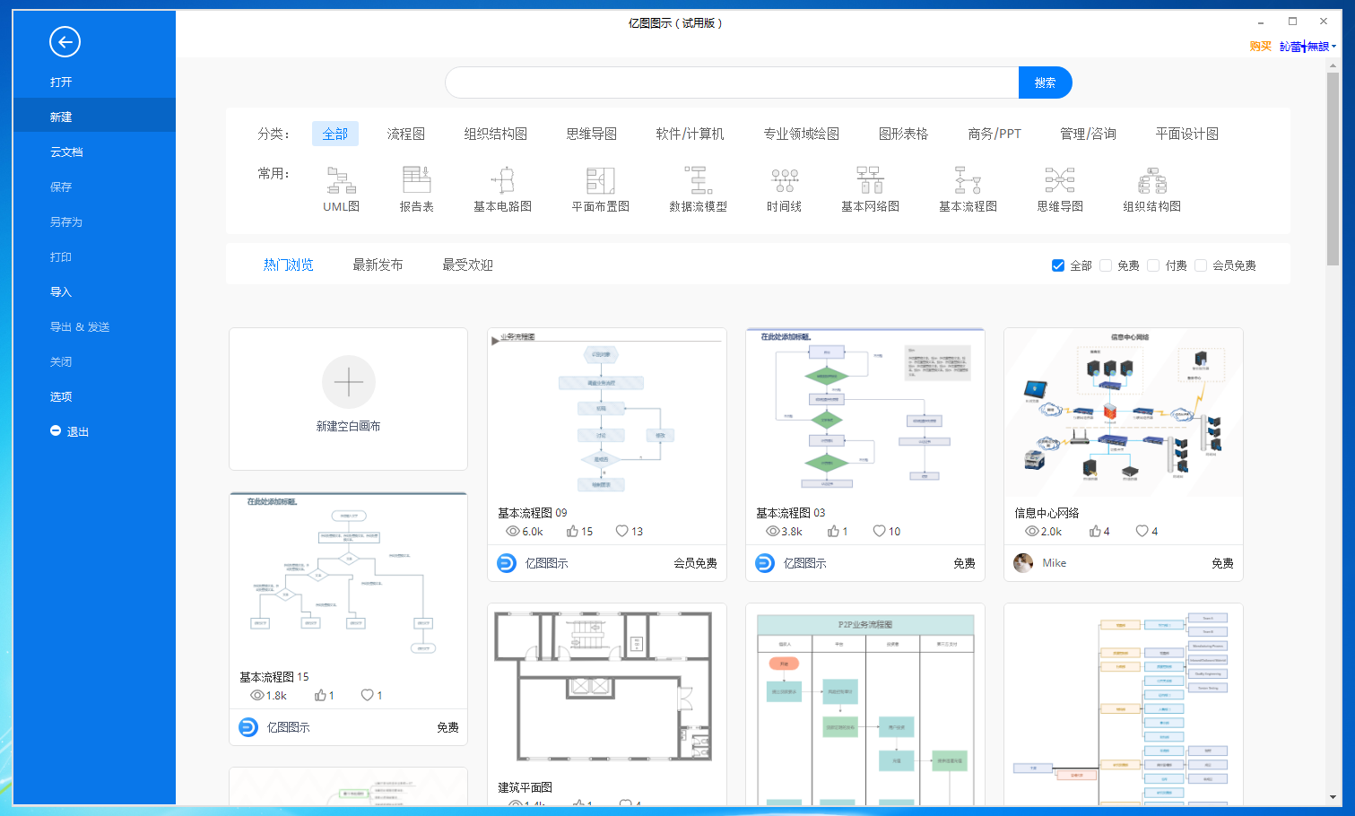Open the 建筑平面图 thumbnail
1355x816 pixels.
607,689
